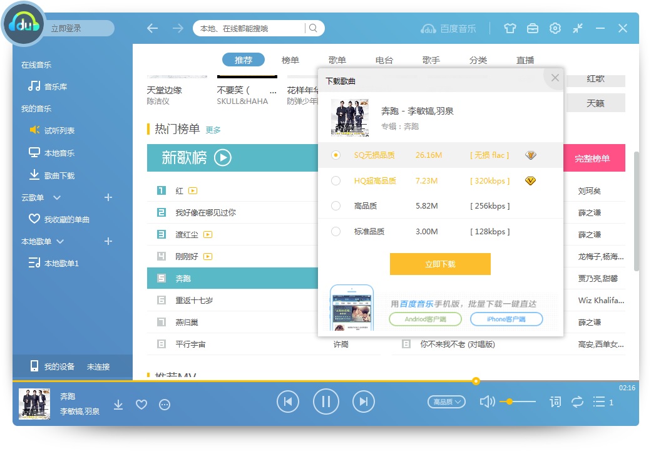Open the skin (T-shirt) icon in title bar
Screen dimensions: 651x451
[510, 28]
